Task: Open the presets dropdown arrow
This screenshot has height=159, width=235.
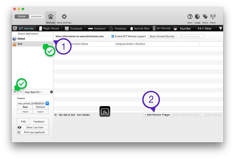Action: pos(47,103)
